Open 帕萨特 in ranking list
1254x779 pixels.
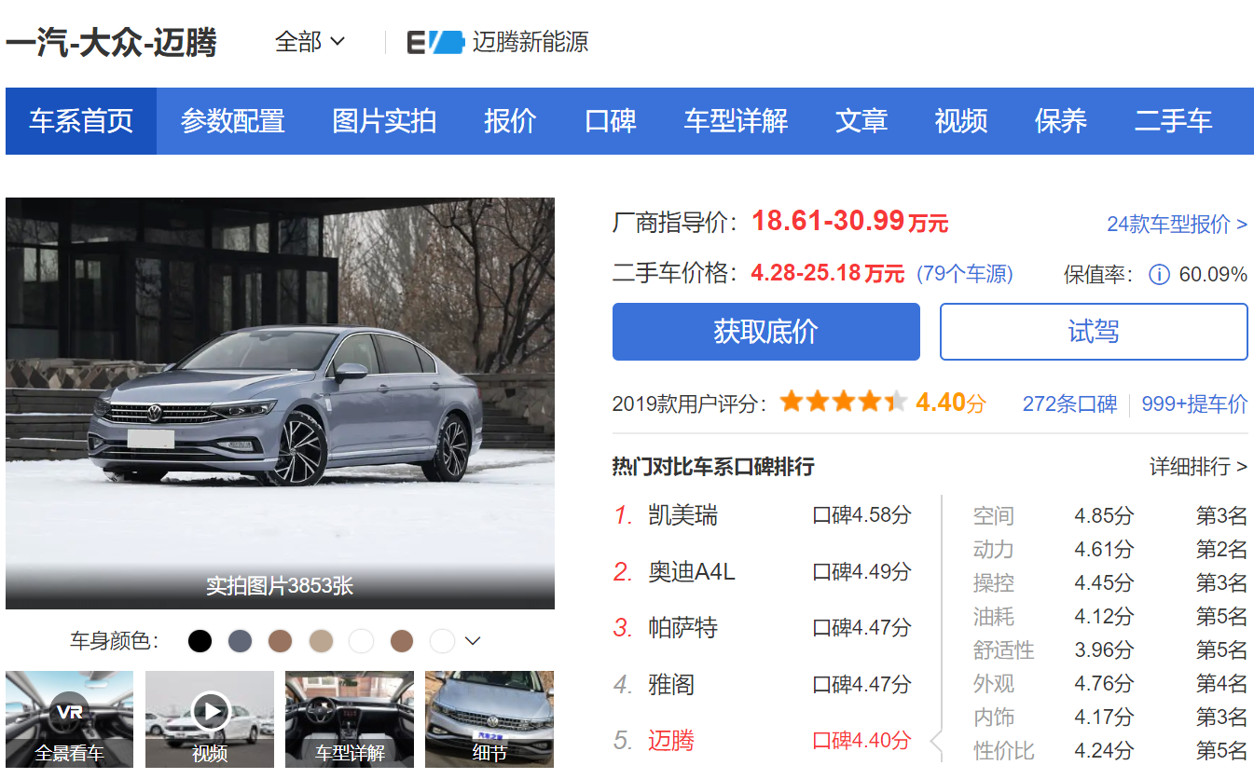pyautogui.click(x=683, y=628)
